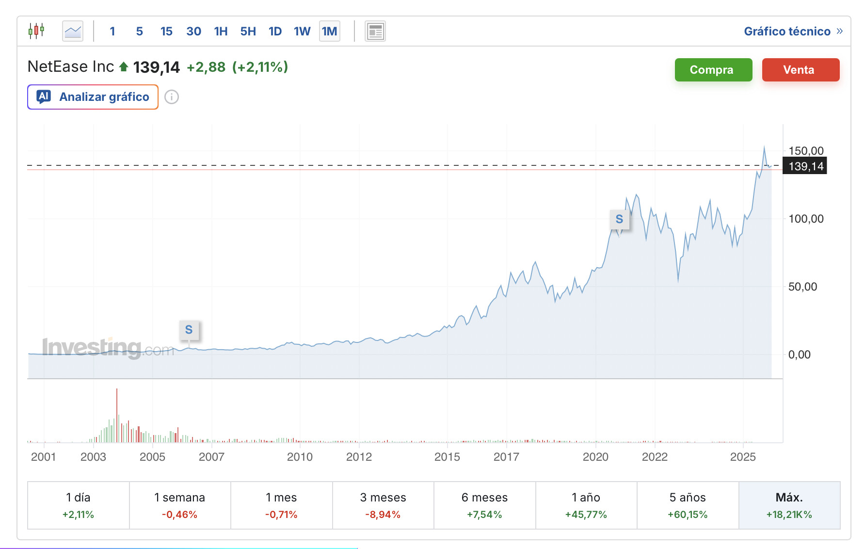Click the 139,14 current price label
865x549 pixels.
pos(805,166)
